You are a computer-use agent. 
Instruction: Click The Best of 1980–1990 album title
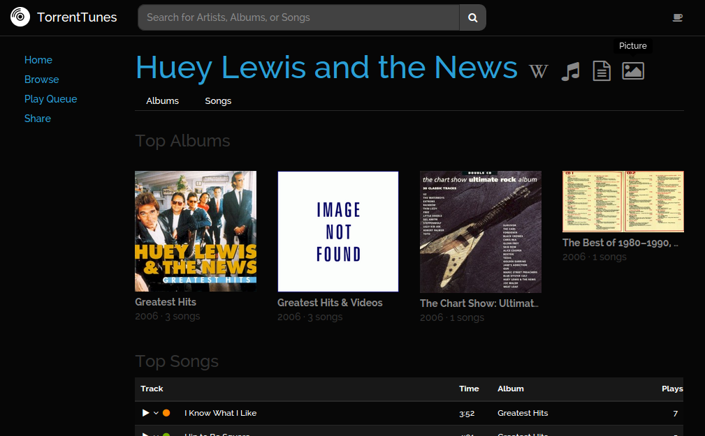pyautogui.click(x=620, y=243)
